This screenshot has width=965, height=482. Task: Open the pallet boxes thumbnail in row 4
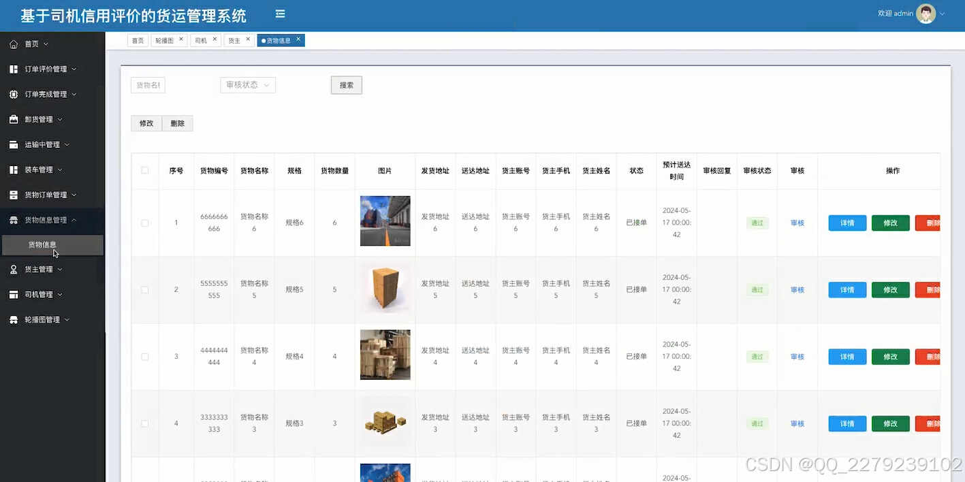(385, 421)
